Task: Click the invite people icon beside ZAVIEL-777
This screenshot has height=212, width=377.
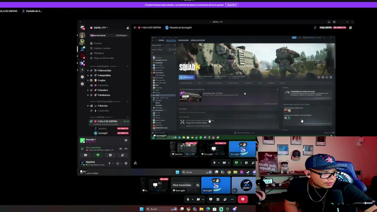Action: (128, 28)
